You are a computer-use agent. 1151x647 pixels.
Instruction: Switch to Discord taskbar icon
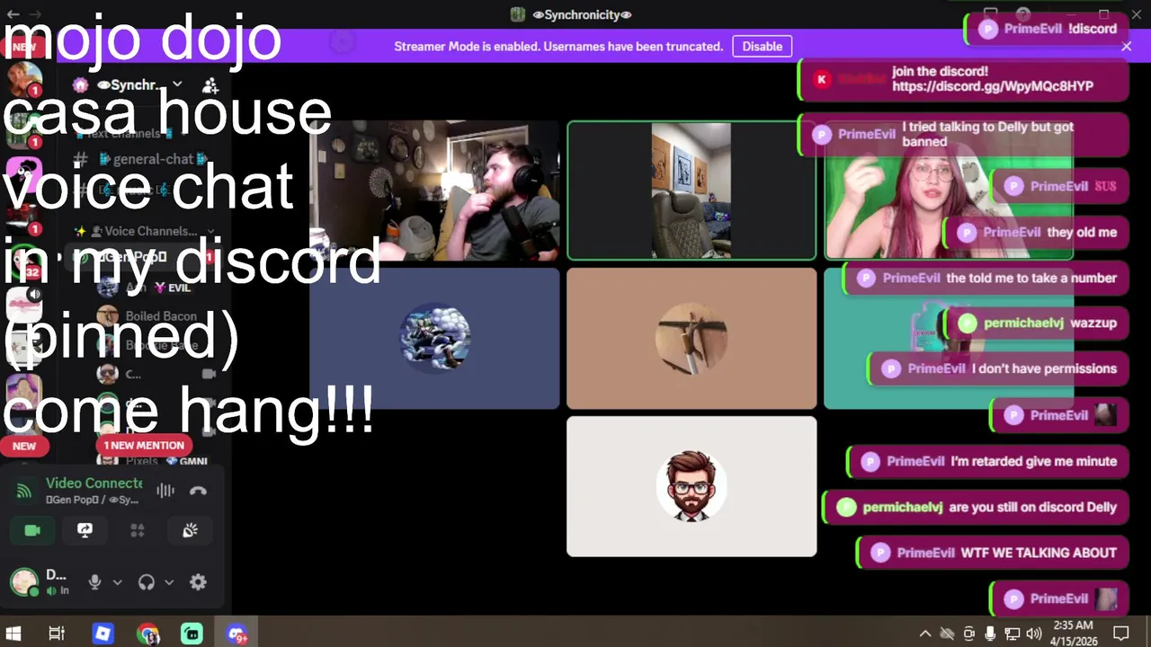click(236, 634)
